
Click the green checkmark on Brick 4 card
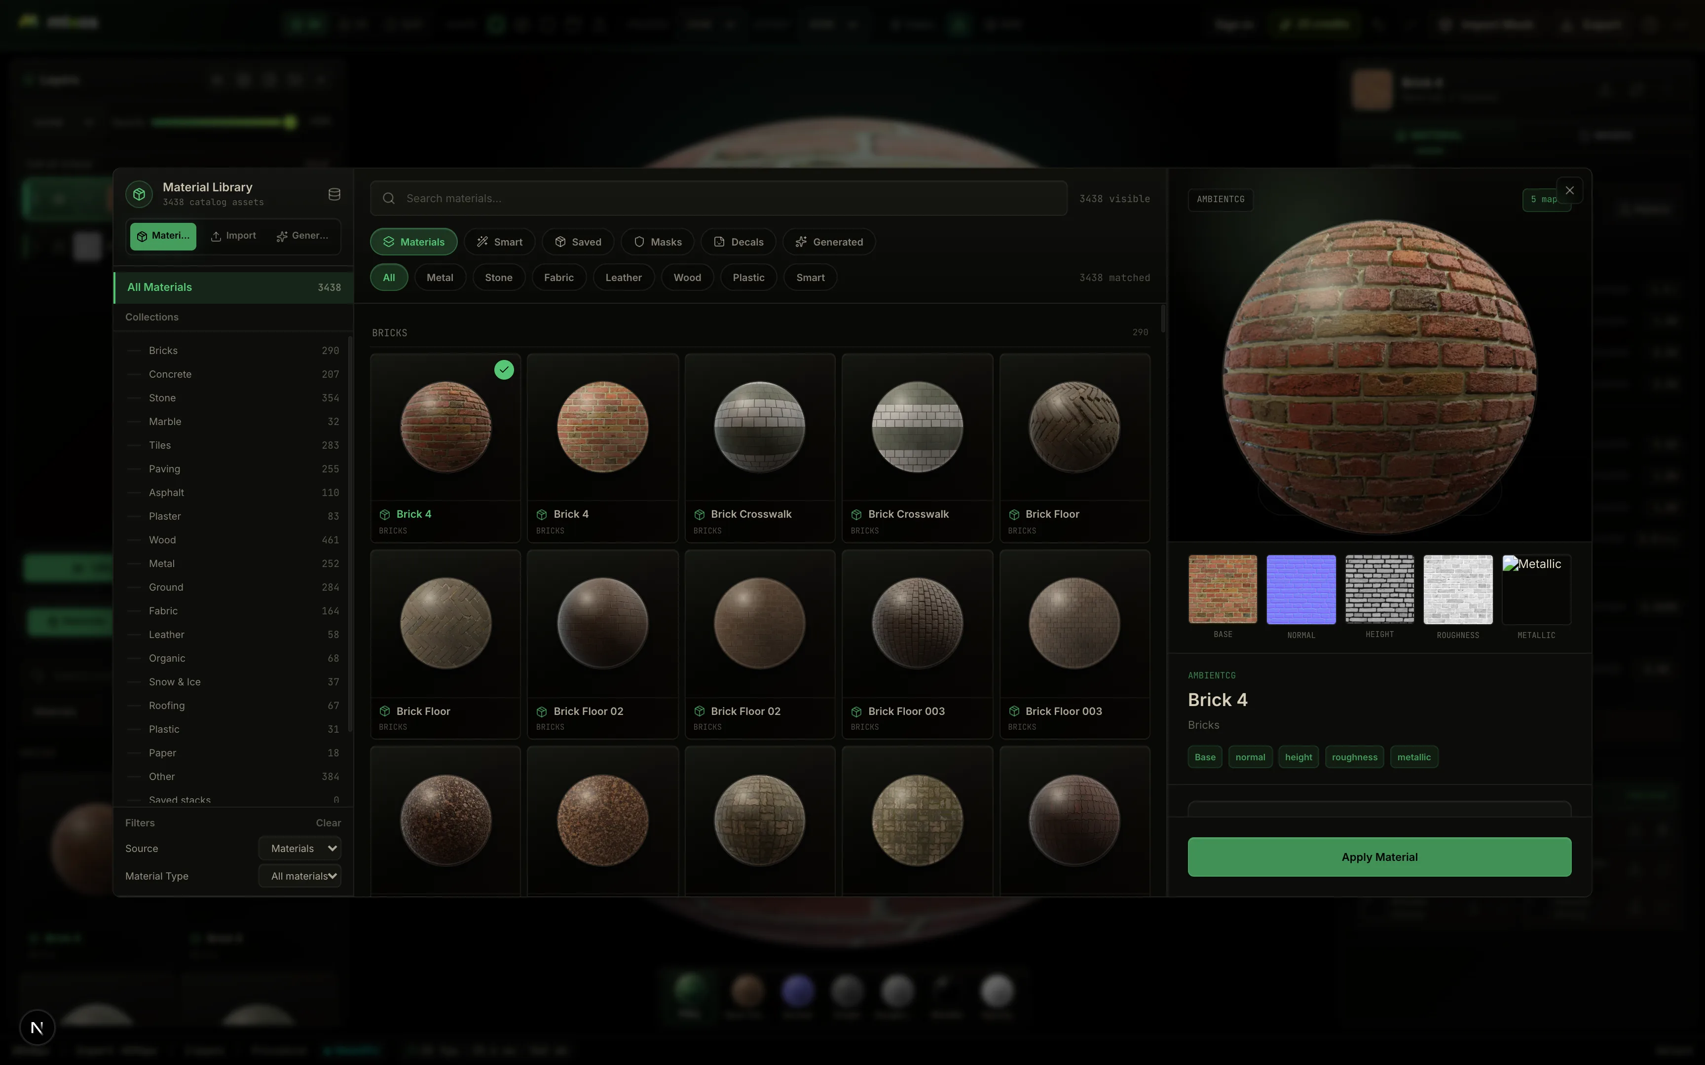[504, 370]
